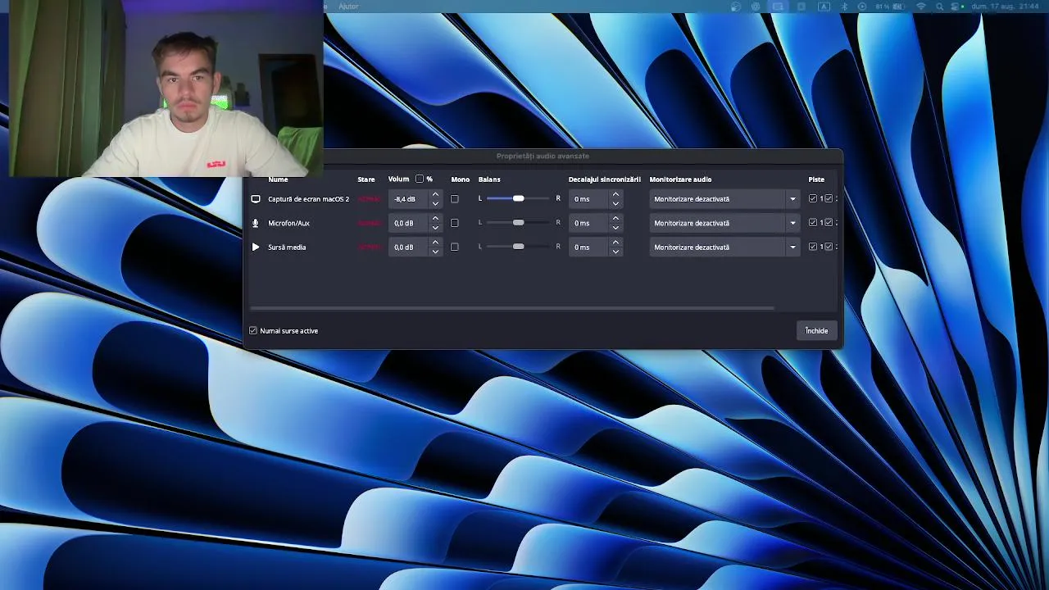This screenshot has width=1049, height=590.
Task: Click the 'Sursă media' source name
Action: pos(287,247)
